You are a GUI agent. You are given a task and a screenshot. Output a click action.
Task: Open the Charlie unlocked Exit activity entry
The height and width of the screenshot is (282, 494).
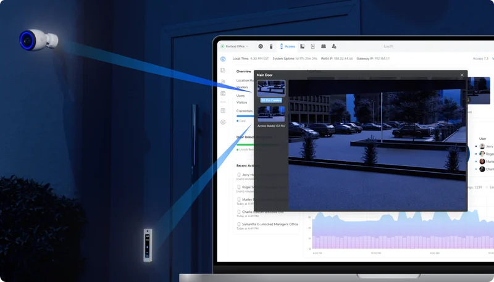260,214
